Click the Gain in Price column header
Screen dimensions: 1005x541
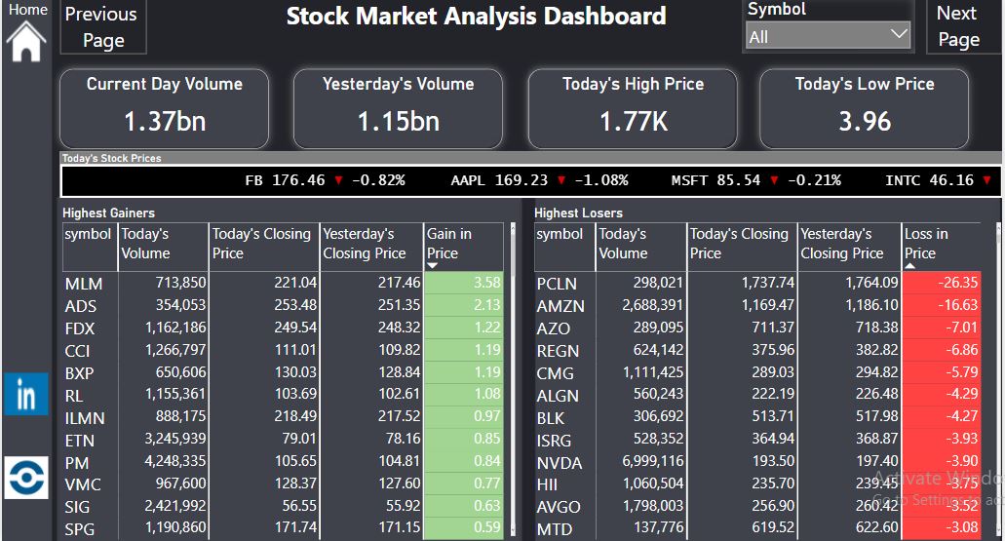click(x=463, y=247)
